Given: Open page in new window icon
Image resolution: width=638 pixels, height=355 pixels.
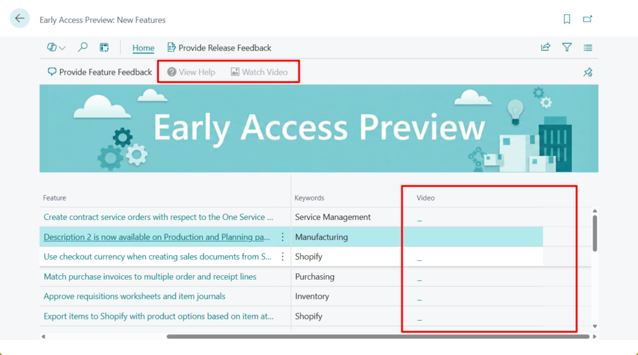Looking at the screenshot, I should (x=588, y=19).
